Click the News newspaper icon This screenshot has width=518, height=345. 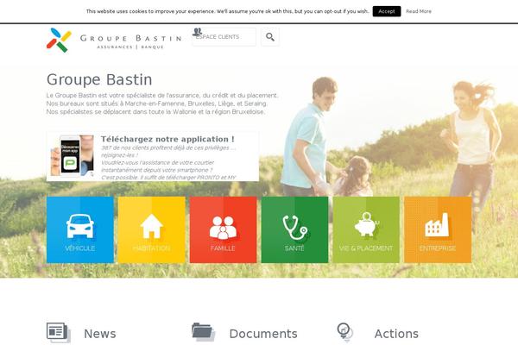(59, 332)
